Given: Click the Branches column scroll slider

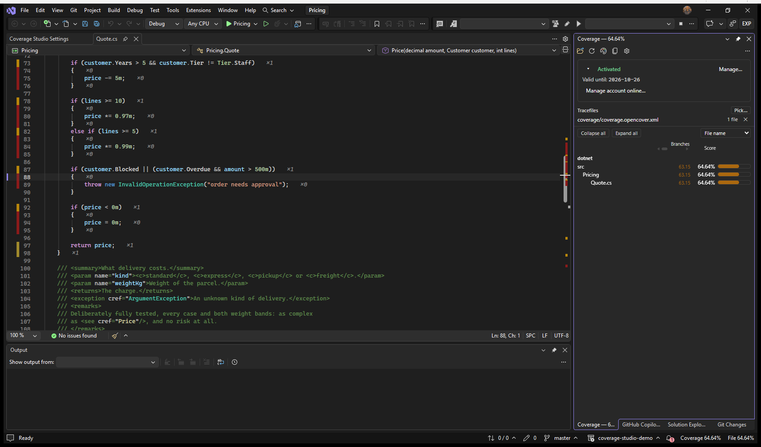Looking at the screenshot, I should click(x=664, y=149).
